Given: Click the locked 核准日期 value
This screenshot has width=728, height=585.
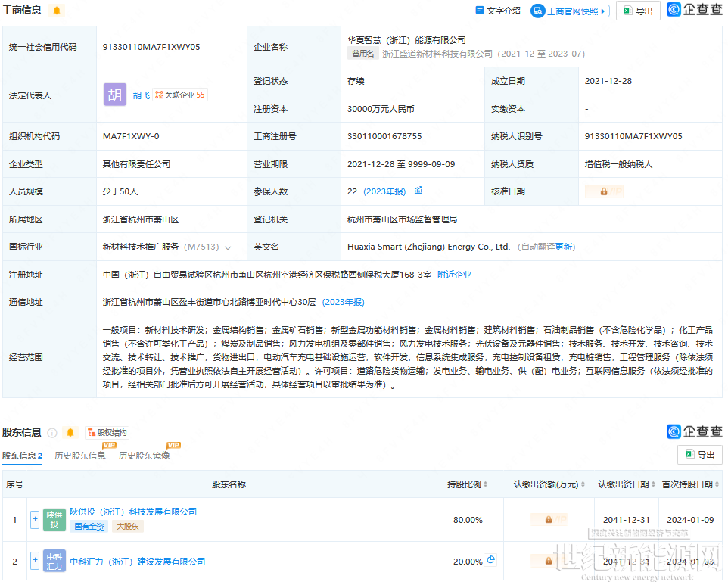Looking at the screenshot, I should click(x=604, y=191).
